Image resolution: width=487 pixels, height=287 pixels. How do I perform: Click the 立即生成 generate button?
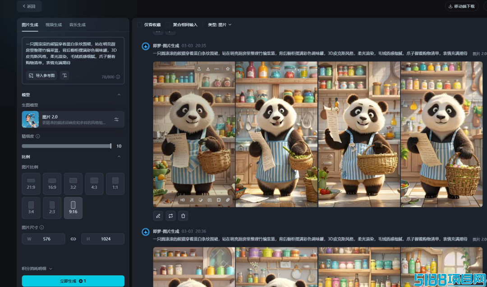click(74, 281)
